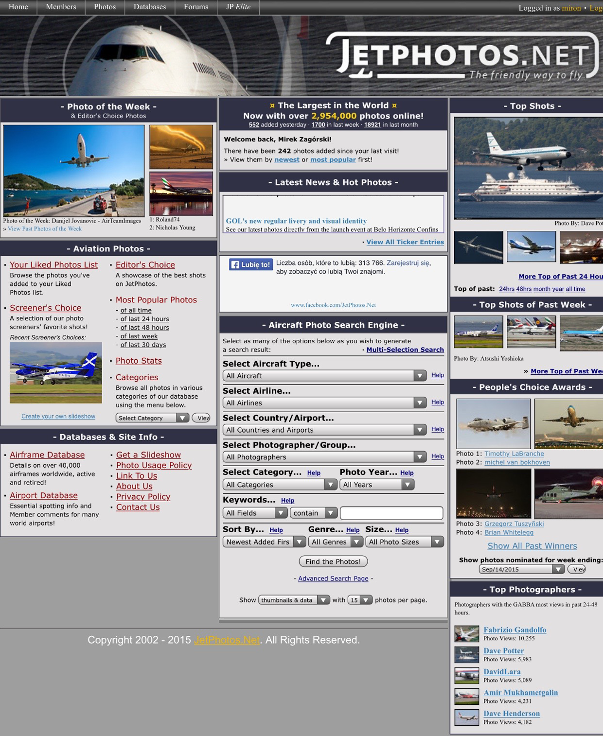Open most popular photos 'of last week' link

[139, 336]
